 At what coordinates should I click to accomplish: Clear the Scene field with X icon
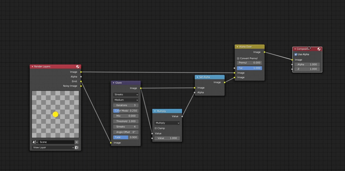coord(76,142)
